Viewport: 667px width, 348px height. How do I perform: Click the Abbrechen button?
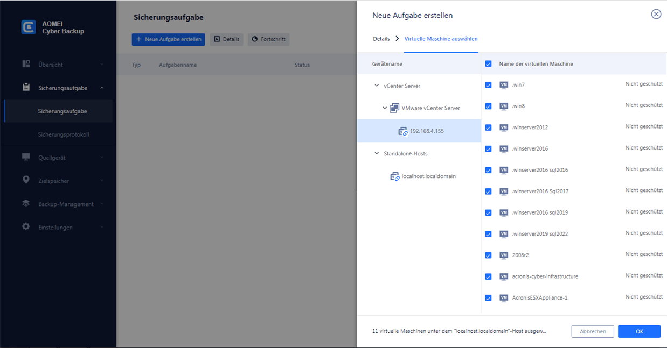[x=593, y=331]
